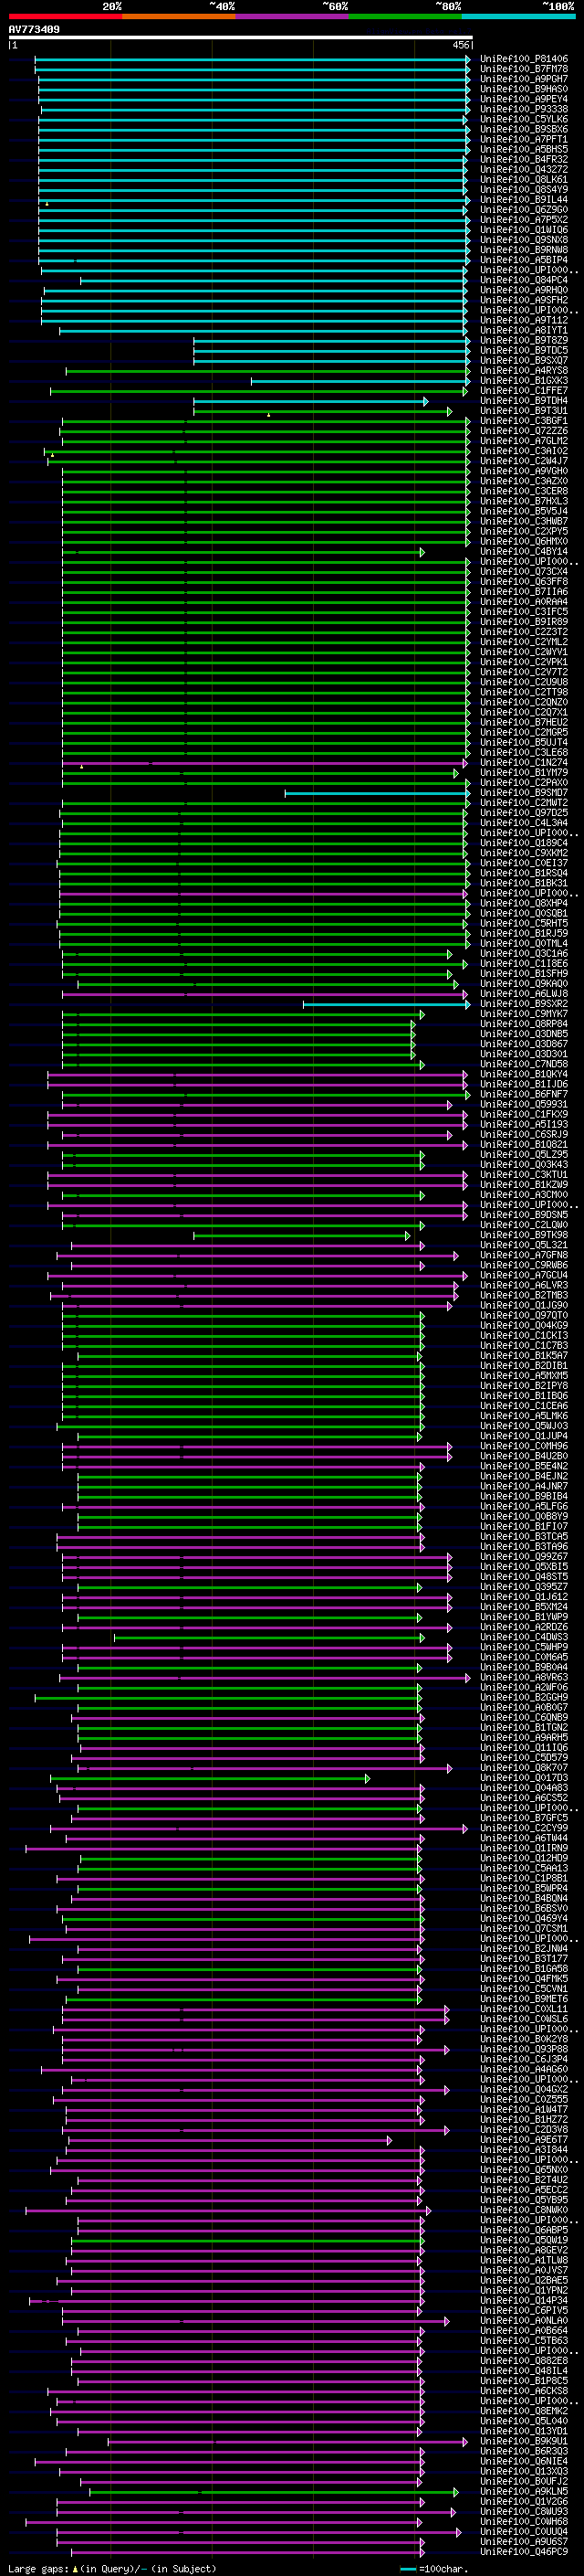Select hit label UniRef100_Q99Z67
The image size is (584, 2576).
click(524, 1557)
